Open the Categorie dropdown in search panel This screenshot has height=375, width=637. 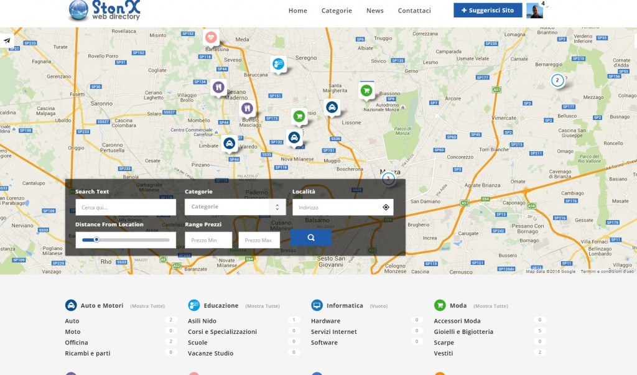(235, 207)
